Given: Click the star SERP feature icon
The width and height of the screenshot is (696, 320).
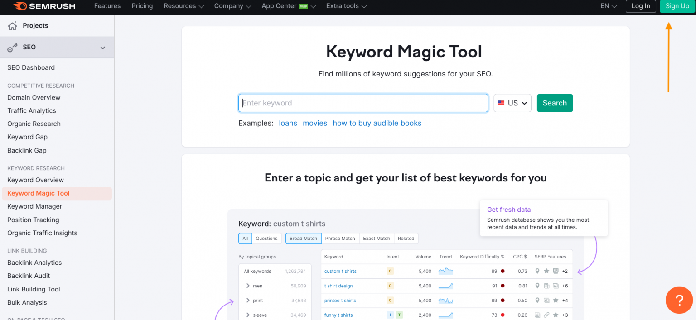Looking at the screenshot, I should point(546,271).
